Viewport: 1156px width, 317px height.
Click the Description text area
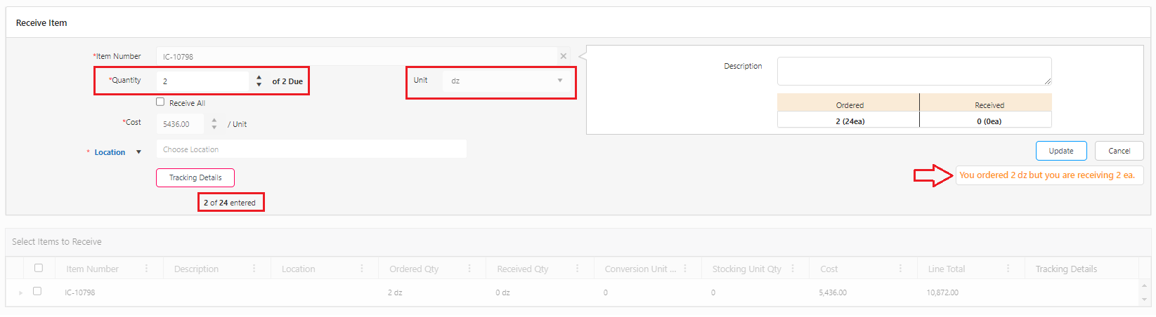point(914,71)
